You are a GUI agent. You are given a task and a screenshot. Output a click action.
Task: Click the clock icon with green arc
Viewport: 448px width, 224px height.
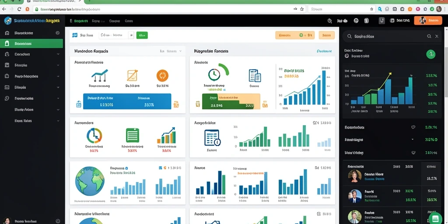point(214,74)
